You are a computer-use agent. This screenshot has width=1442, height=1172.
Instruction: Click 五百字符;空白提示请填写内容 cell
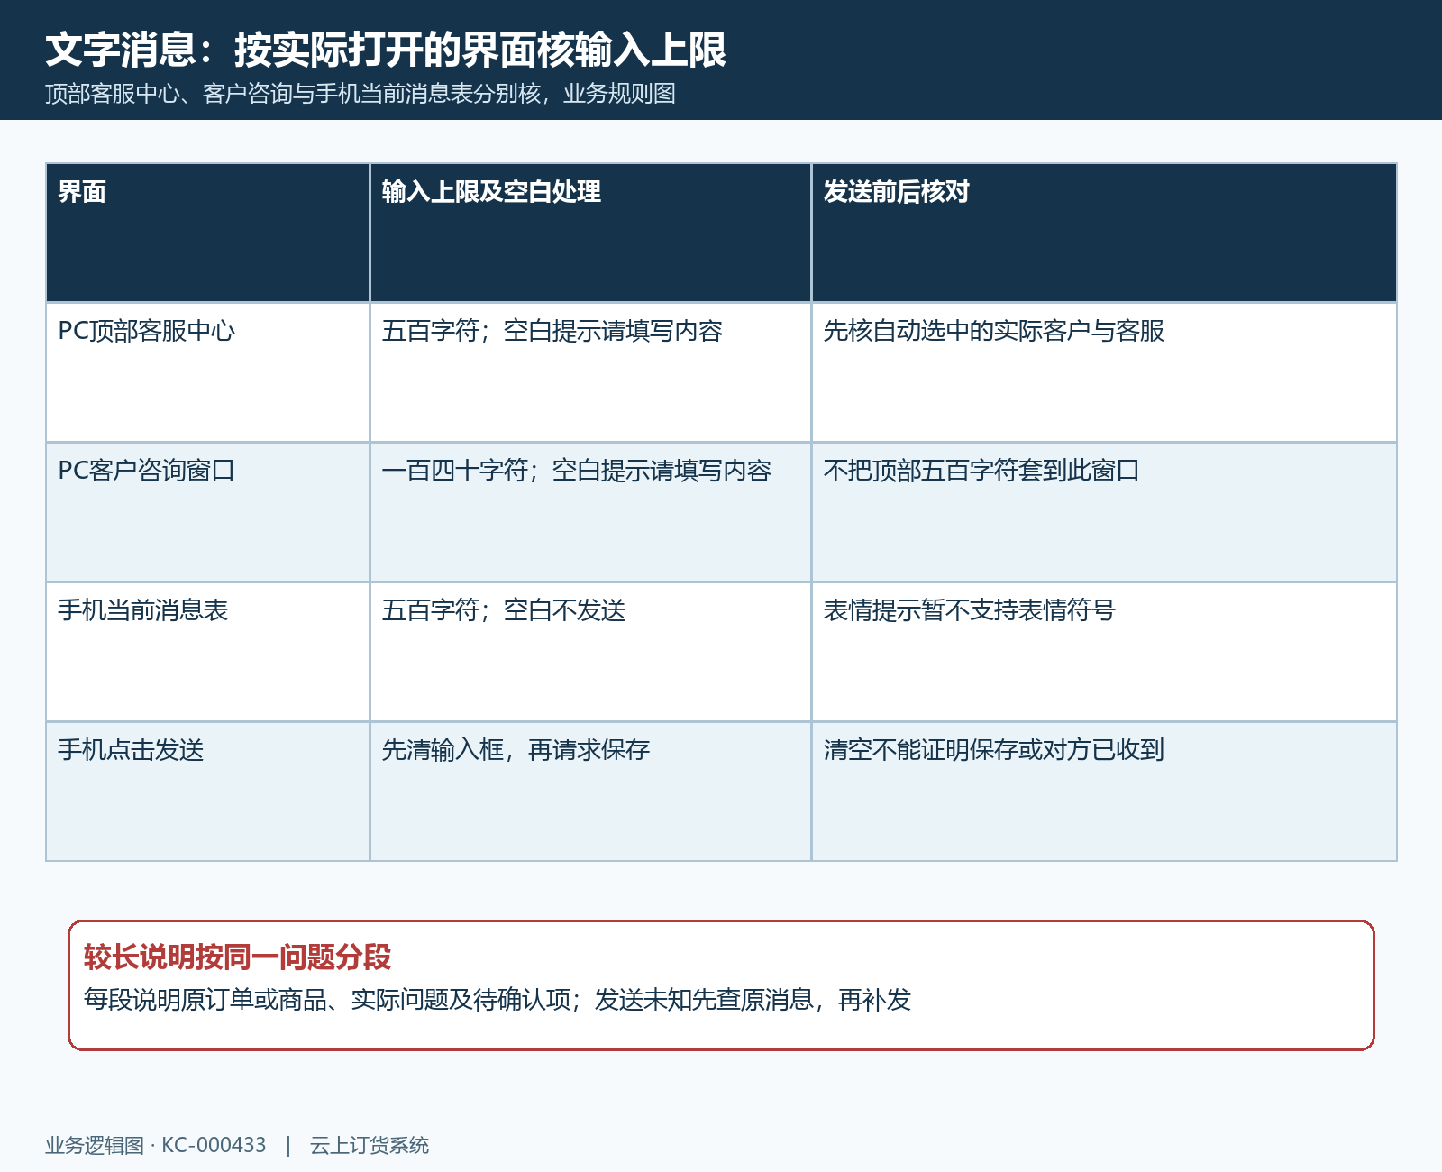tap(590, 372)
